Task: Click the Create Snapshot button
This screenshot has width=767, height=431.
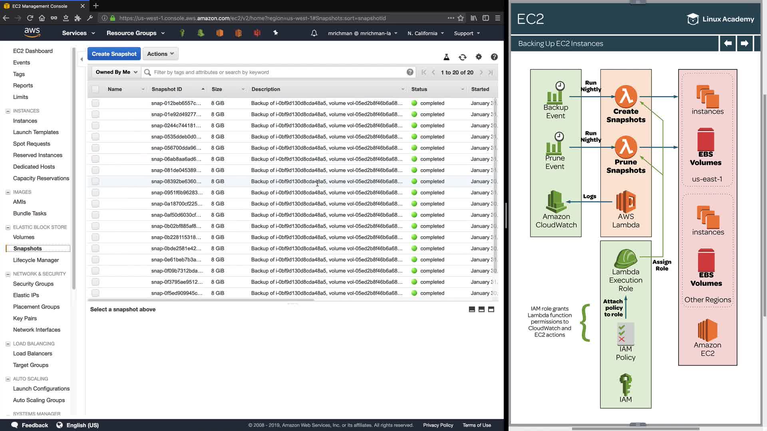Action: click(114, 54)
